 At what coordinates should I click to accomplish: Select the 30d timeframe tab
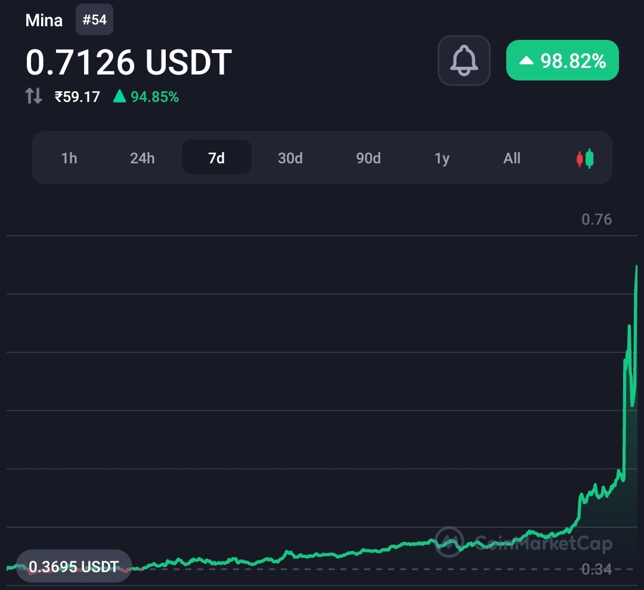pyautogui.click(x=290, y=158)
